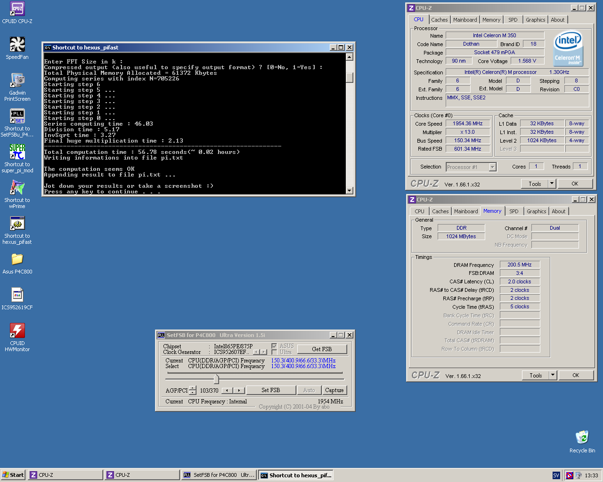Click OK in the processor CPU-Z window

pos(575,184)
